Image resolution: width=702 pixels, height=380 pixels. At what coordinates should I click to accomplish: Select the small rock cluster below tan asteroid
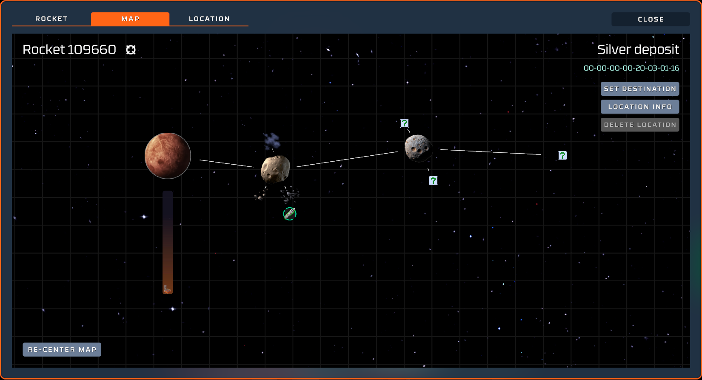coord(260,196)
